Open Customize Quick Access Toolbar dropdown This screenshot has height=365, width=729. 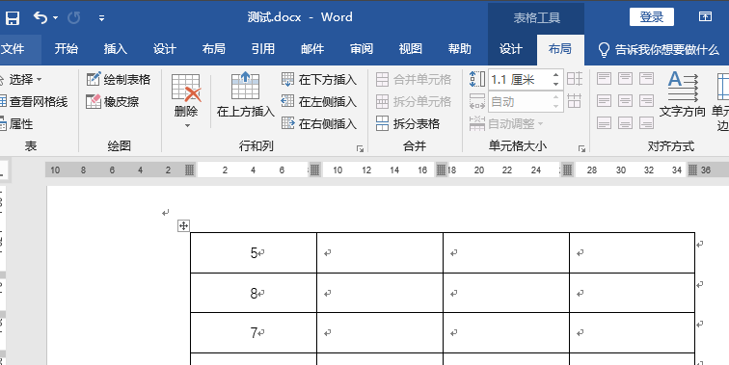point(101,18)
